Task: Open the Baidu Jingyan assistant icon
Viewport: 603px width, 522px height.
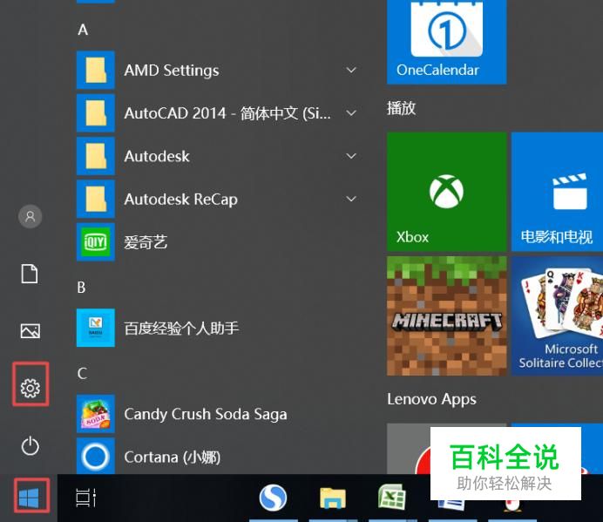Action: click(96, 328)
